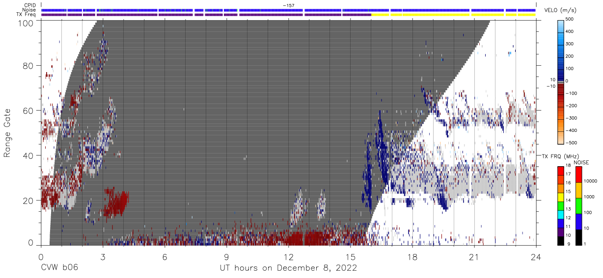603x278 pixels.
Task: Click the 'VELO (m/s)' legend title
Action: coord(561,10)
